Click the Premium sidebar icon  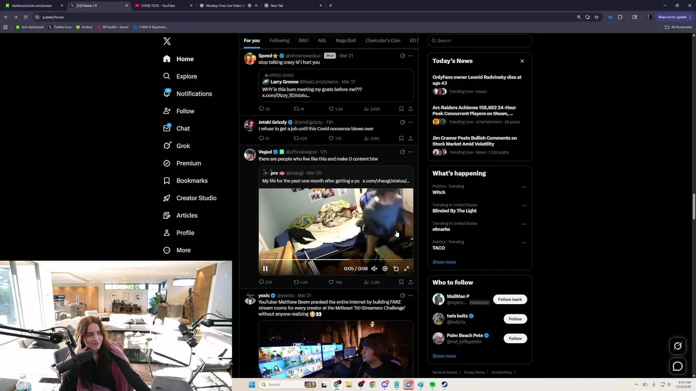click(167, 163)
